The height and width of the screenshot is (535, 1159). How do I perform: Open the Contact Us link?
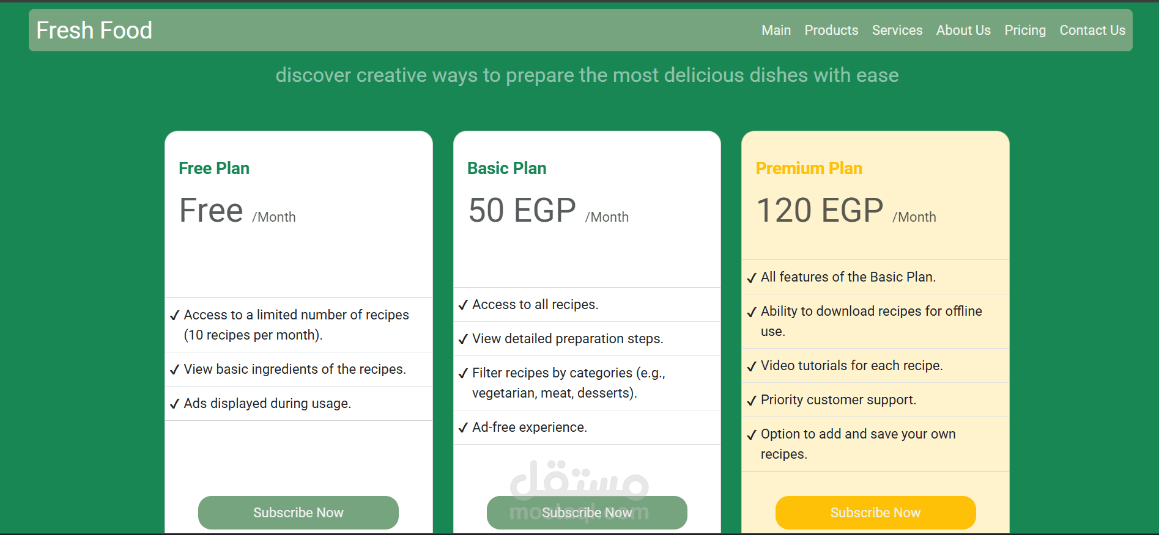point(1092,30)
